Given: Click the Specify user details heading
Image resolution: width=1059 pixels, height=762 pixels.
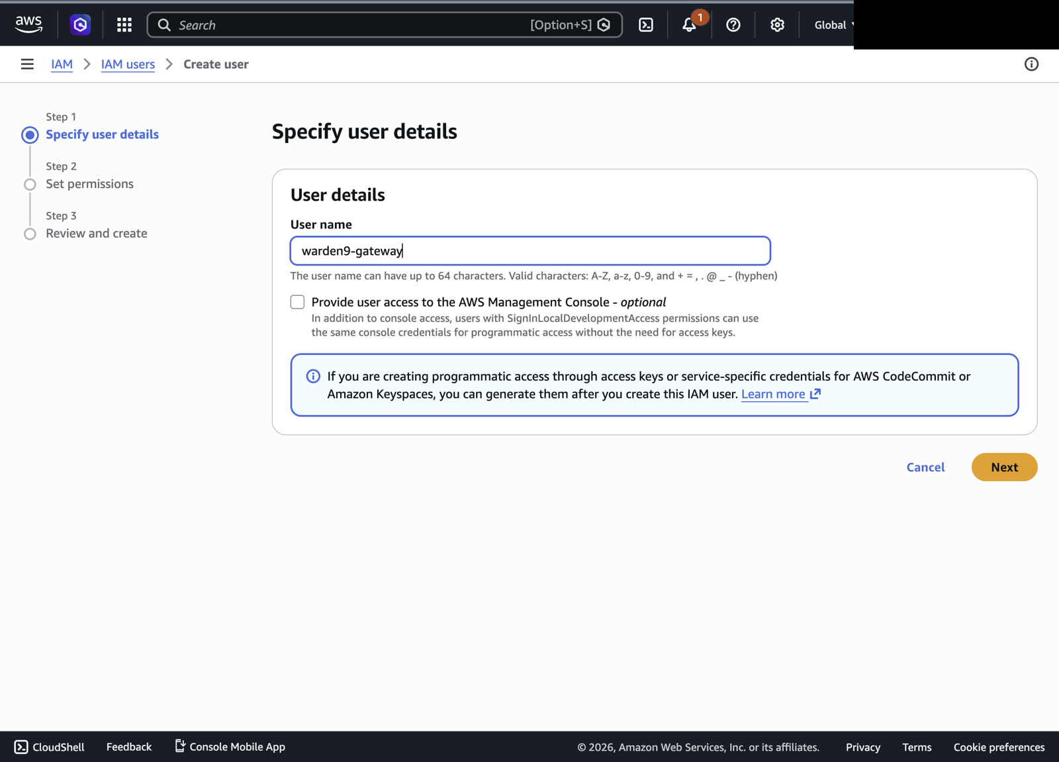Looking at the screenshot, I should tap(364, 132).
